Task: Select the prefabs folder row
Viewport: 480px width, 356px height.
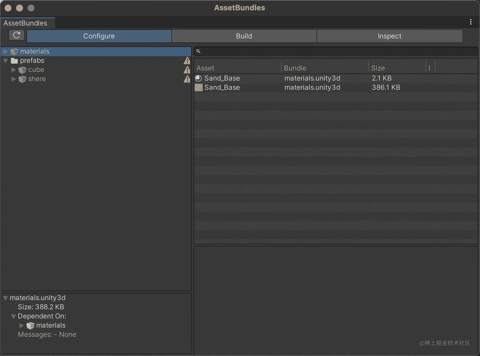Action: pos(96,61)
